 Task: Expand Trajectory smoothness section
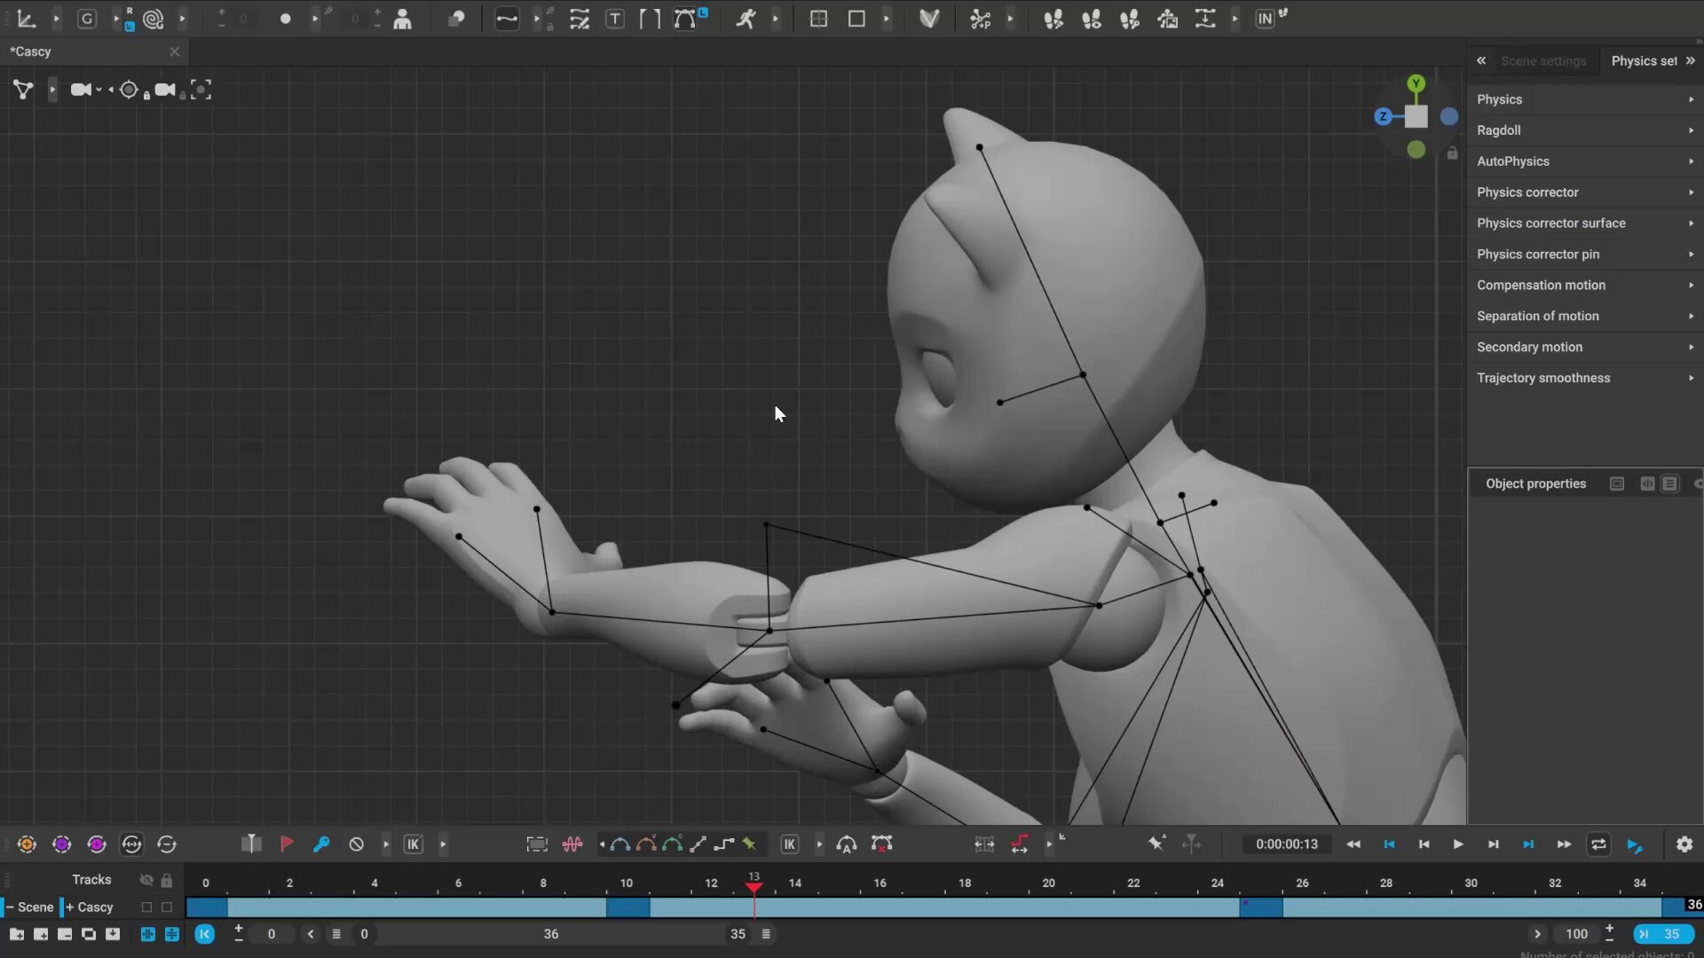(x=1585, y=378)
